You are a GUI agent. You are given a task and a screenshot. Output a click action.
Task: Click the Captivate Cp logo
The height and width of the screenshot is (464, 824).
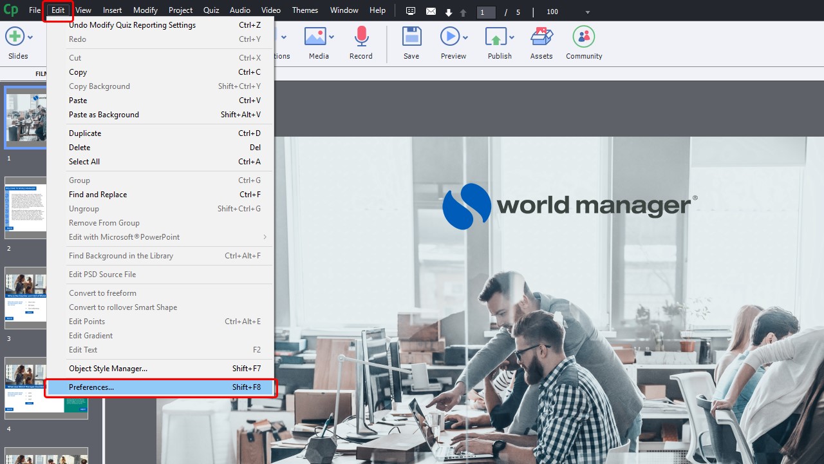(x=11, y=10)
